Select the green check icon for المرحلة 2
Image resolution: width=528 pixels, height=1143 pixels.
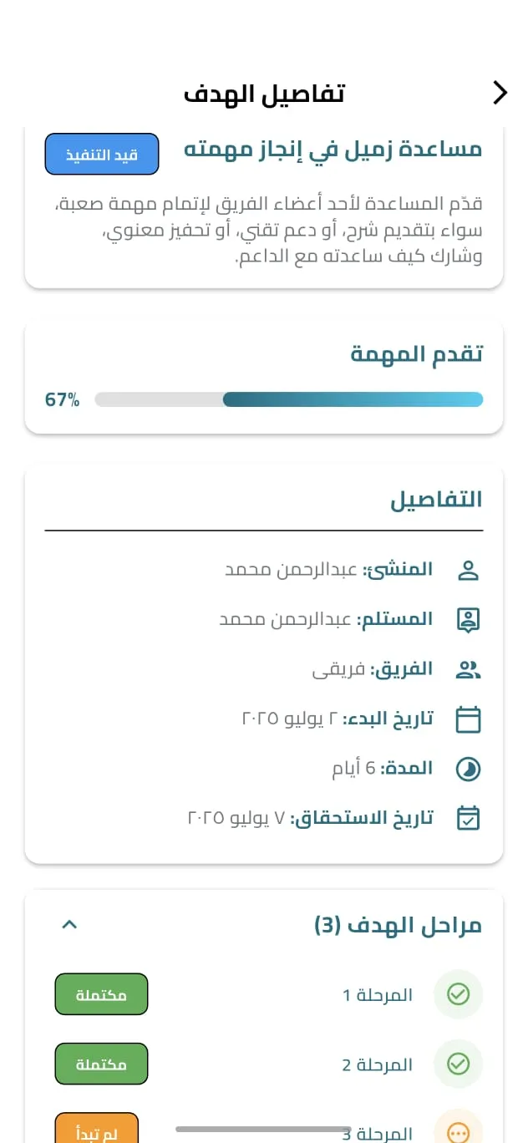pyautogui.click(x=458, y=1064)
